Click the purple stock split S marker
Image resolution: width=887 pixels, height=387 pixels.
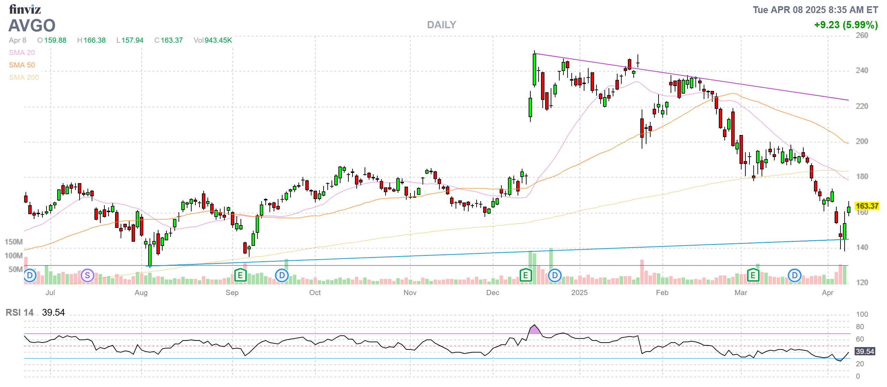tap(88, 275)
